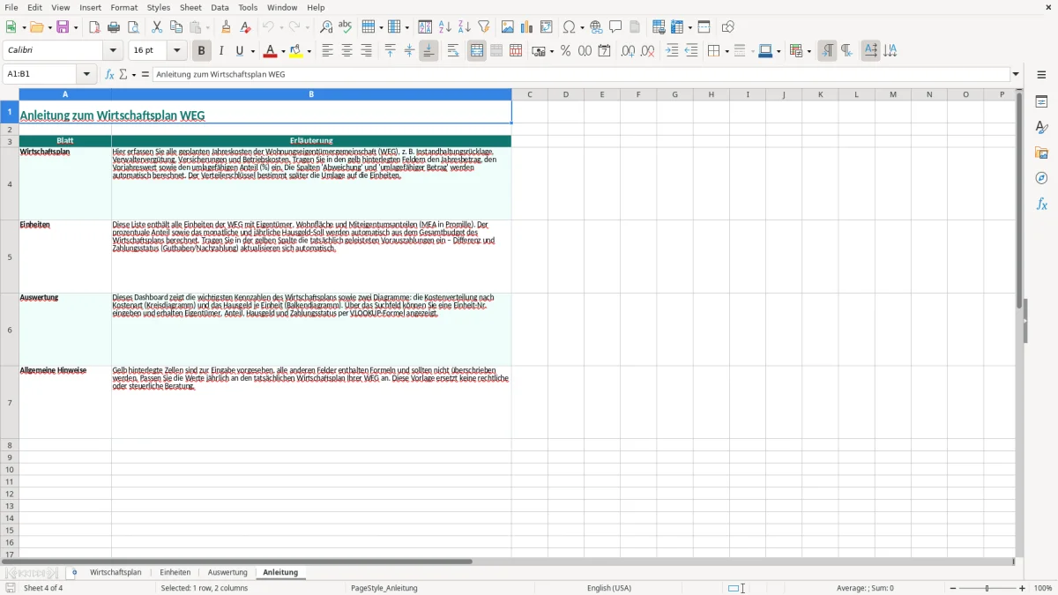Open the Underline style dropdown arrow
1058x595 pixels.
coord(252,51)
